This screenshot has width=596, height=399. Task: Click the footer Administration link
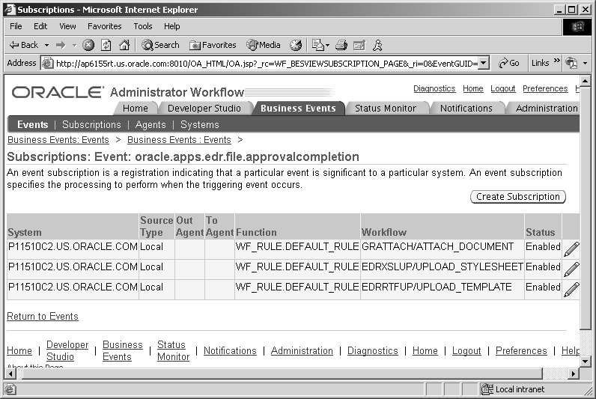point(302,351)
